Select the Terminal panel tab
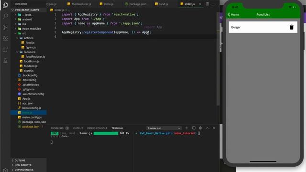 117,128
